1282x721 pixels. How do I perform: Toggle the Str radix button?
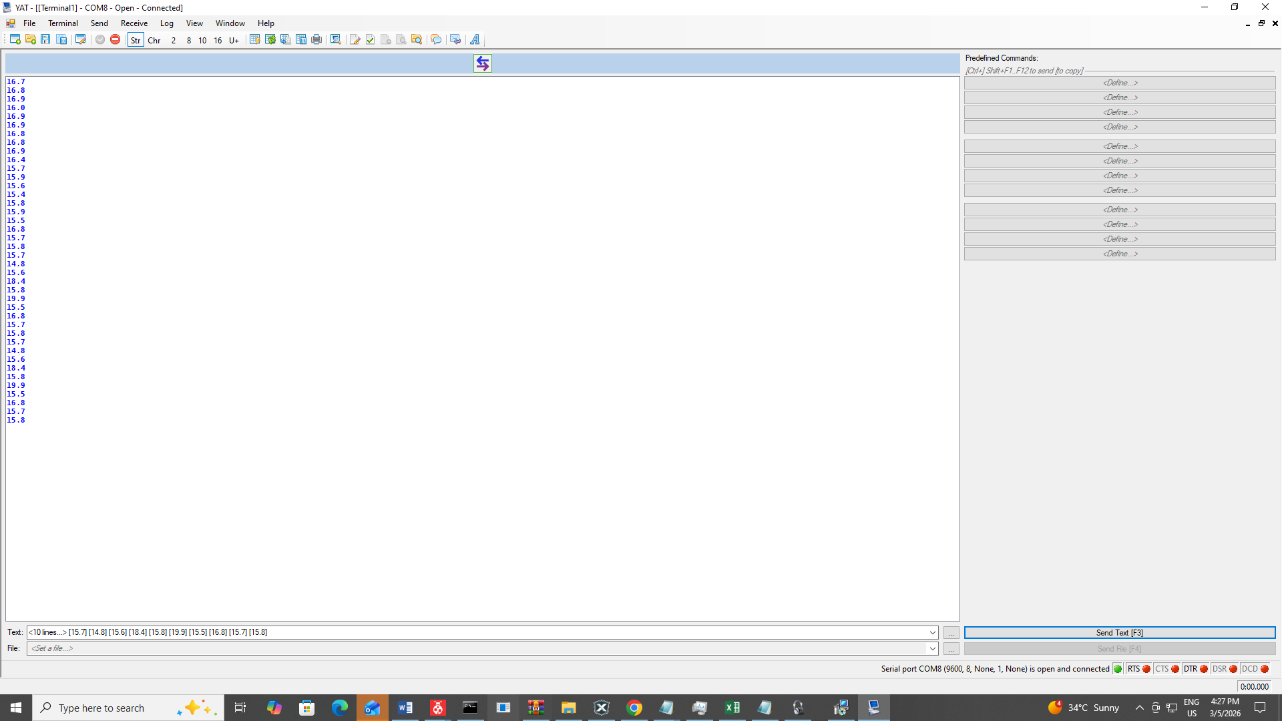pyautogui.click(x=136, y=40)
